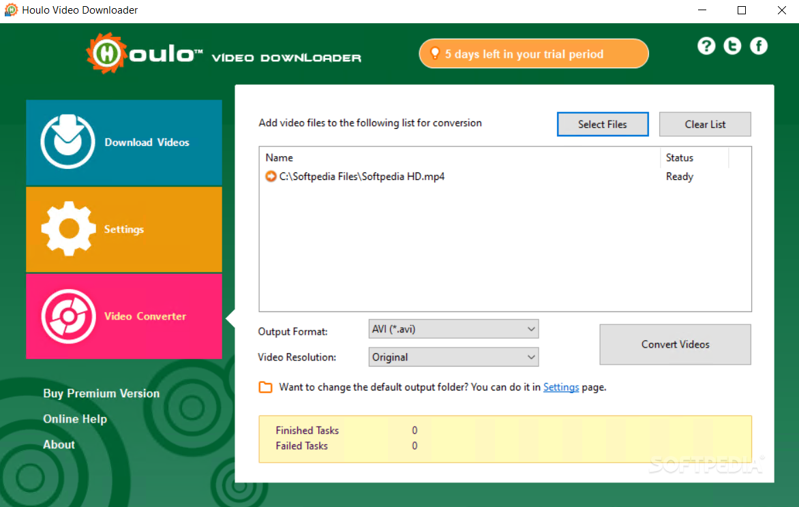Select the Softpedia HD.mp4 file row

point(504,176)
